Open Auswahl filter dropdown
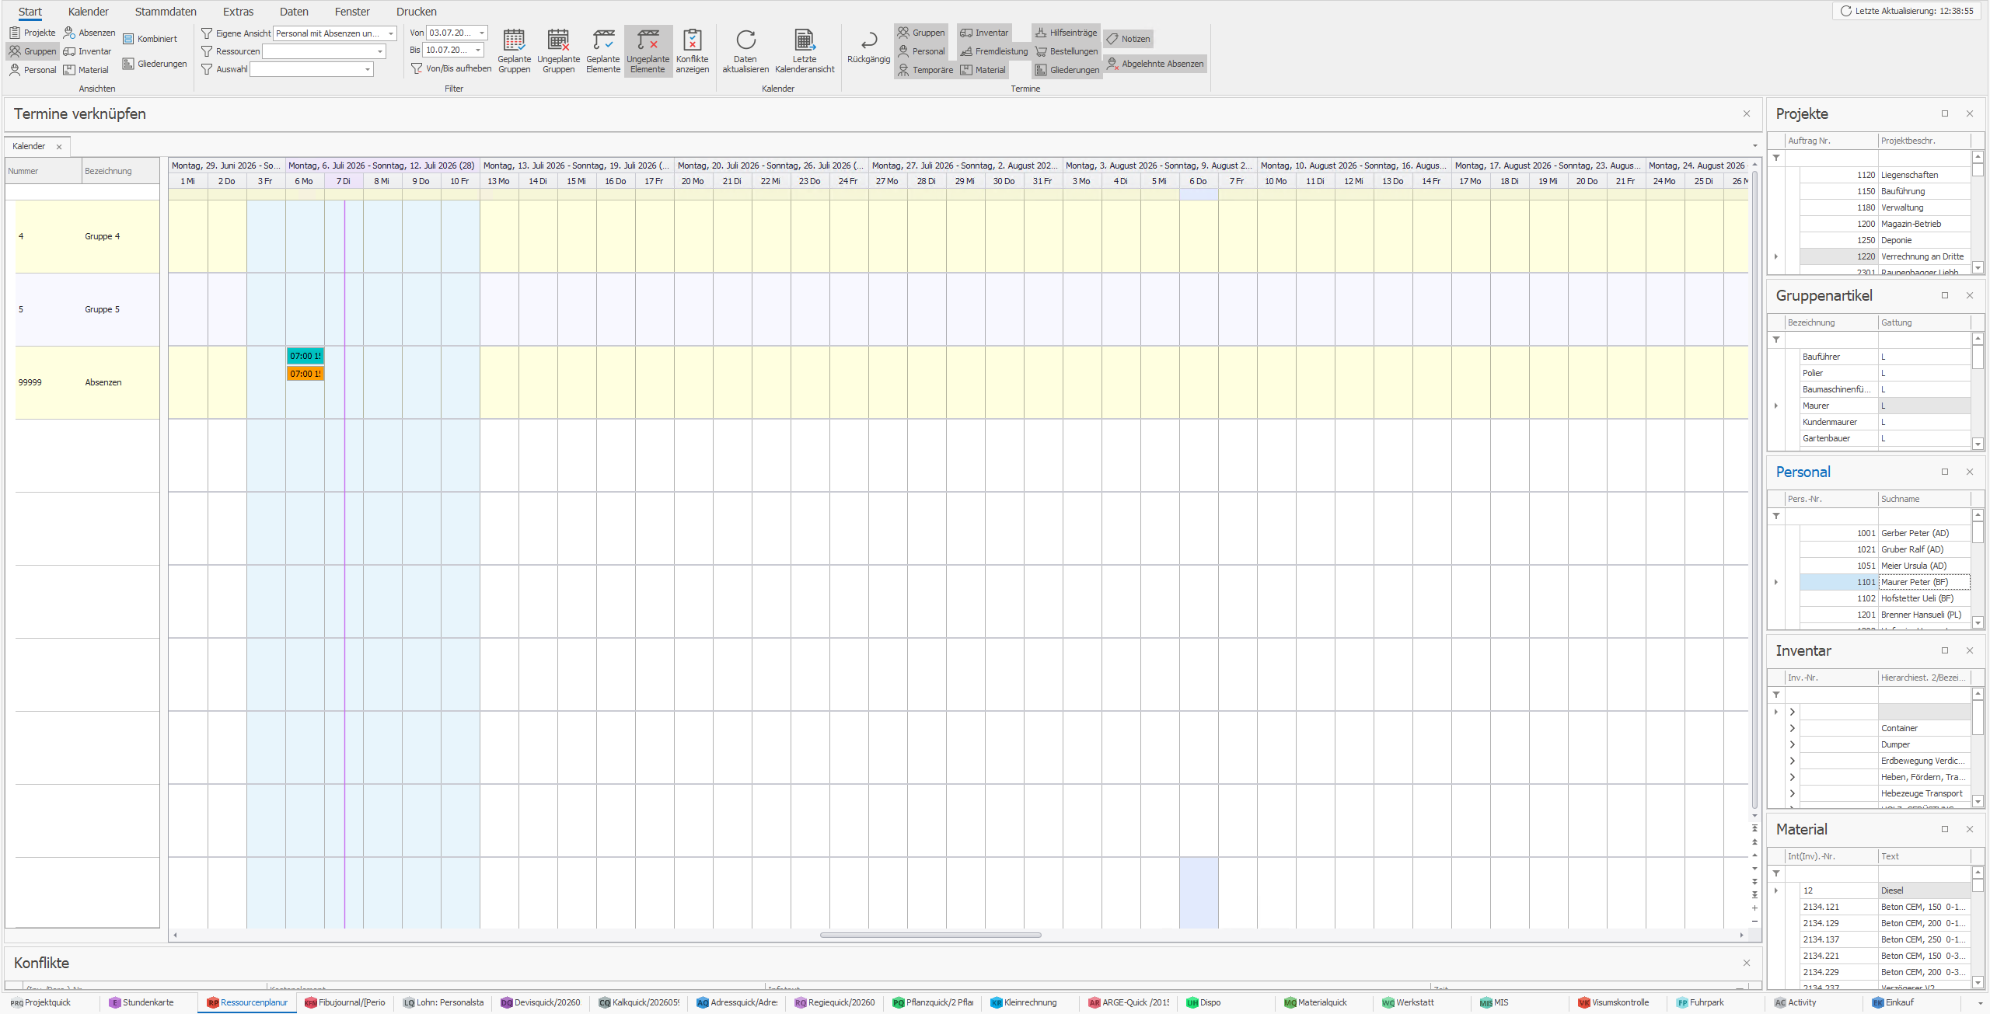Image resolution: width=1990 pixels, height=1014 pixels. (367, 69)
